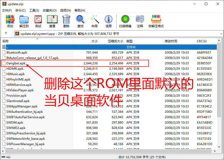Viewport: 224px width, 160px height.
Task: Click the 注释 (Comment) icon
Action: point(140,19)
